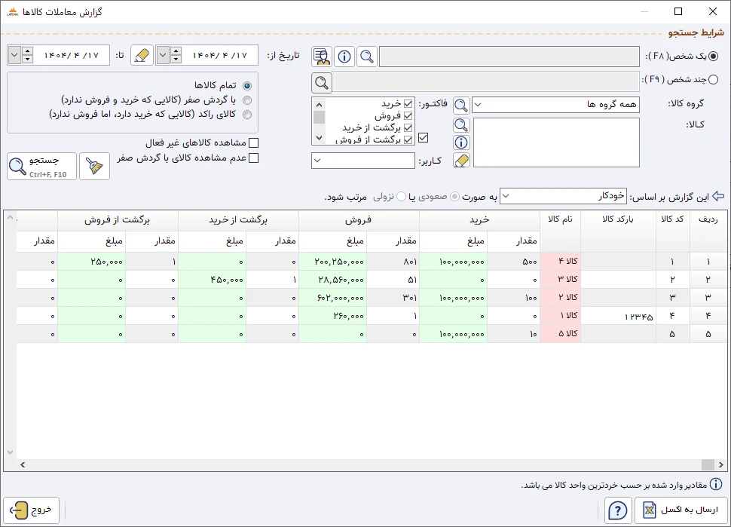Screen dimensions: 731x527
Task: Click the ردیف column header
Action: click(708, 231)
